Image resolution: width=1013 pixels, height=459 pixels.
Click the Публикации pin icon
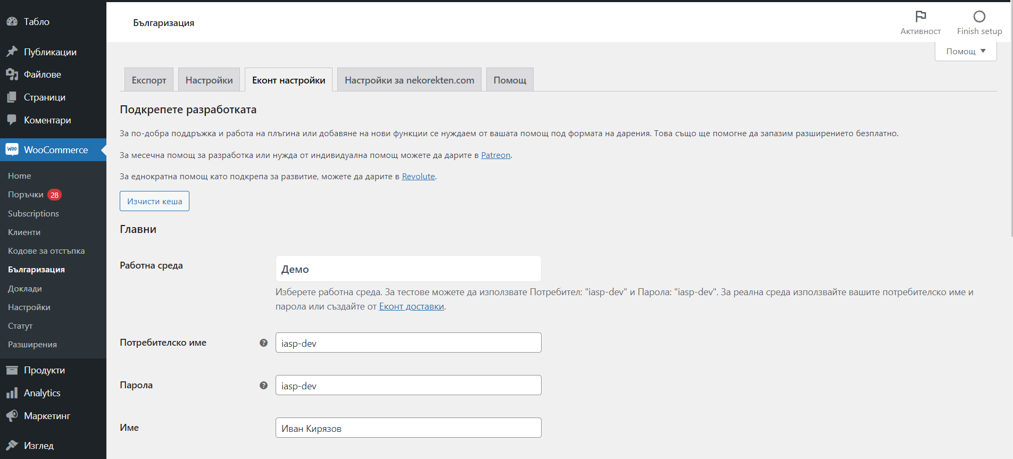click(12, 52)
